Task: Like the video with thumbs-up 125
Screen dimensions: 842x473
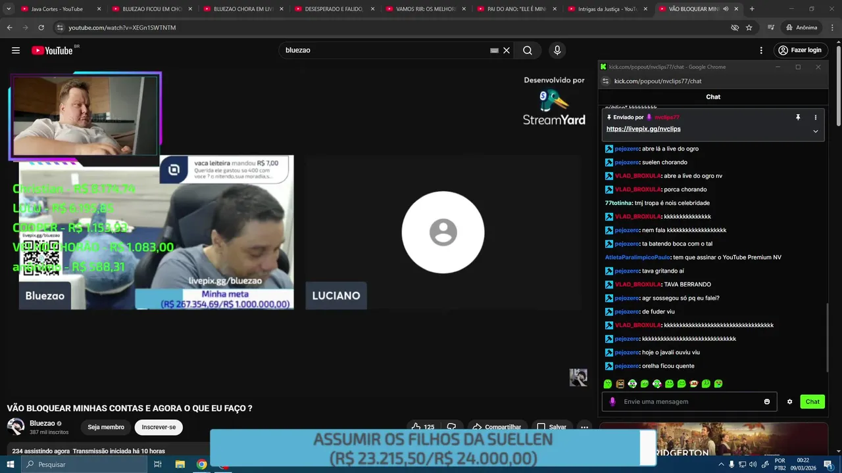Action: (423, 427)
